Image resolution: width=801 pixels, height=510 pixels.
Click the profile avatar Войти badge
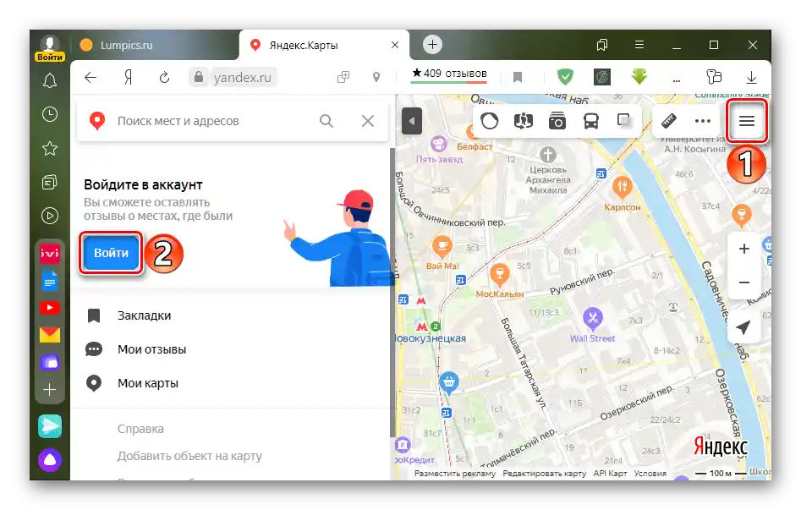click(50, 48)
